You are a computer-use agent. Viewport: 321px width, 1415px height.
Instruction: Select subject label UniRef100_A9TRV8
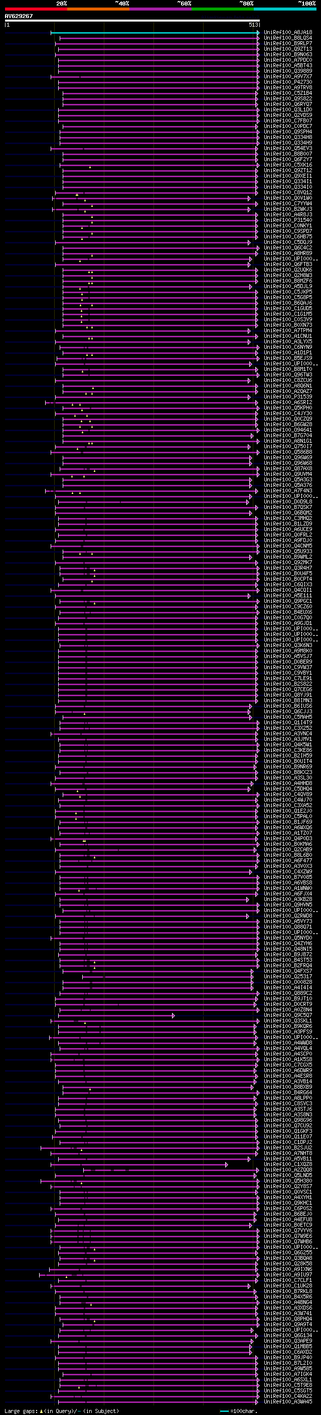[288, 87]
